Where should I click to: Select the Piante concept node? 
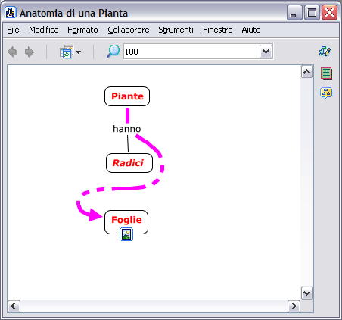coord(127,96)
